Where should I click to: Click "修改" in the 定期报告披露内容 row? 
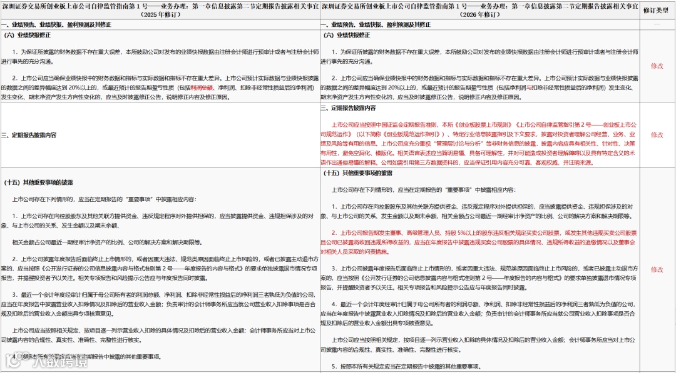(657, 135)
